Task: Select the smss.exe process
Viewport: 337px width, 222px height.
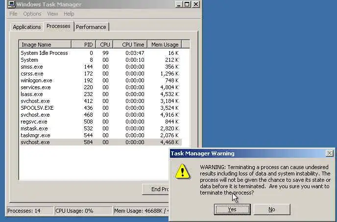Action: pyautogui.click(x=100, y=67)
